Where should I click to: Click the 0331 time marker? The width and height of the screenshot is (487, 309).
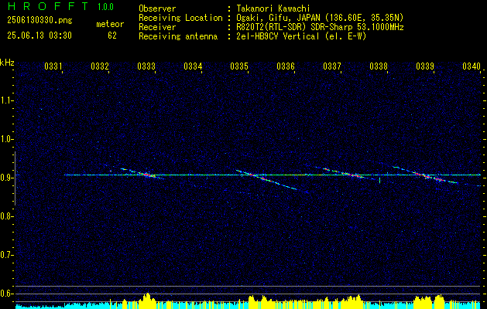pos(53,66)
